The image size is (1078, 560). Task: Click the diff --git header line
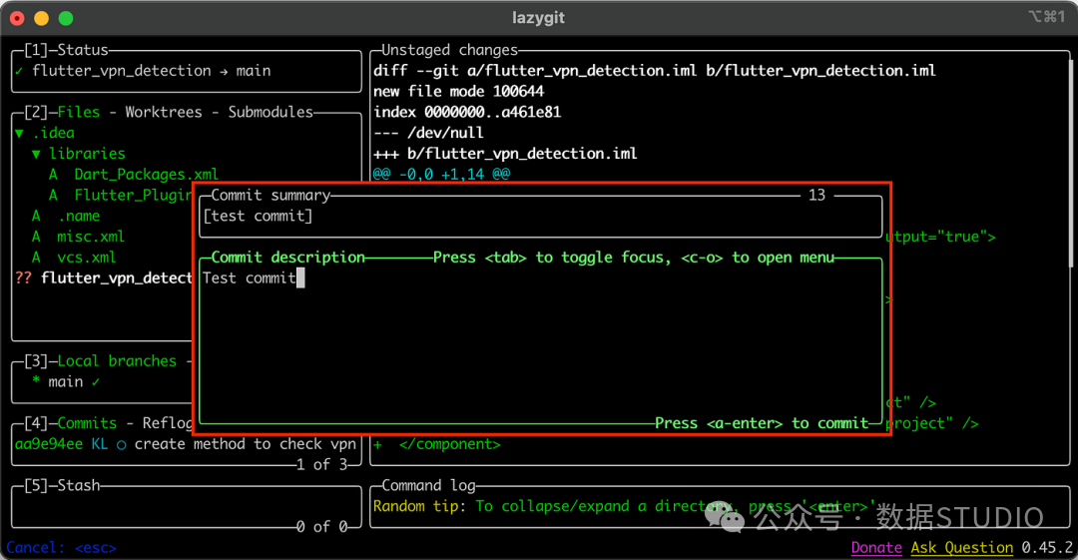click(x=654, y=70)
